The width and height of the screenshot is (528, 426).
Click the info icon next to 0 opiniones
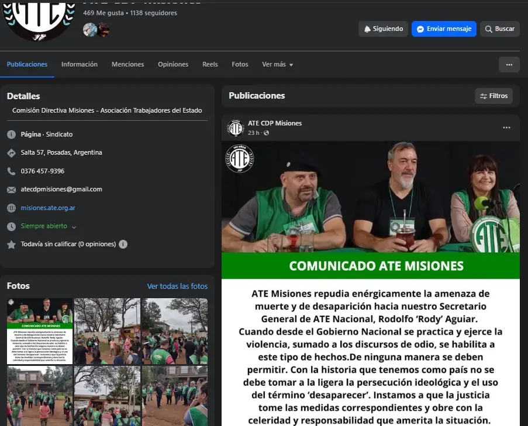[123, 245]
